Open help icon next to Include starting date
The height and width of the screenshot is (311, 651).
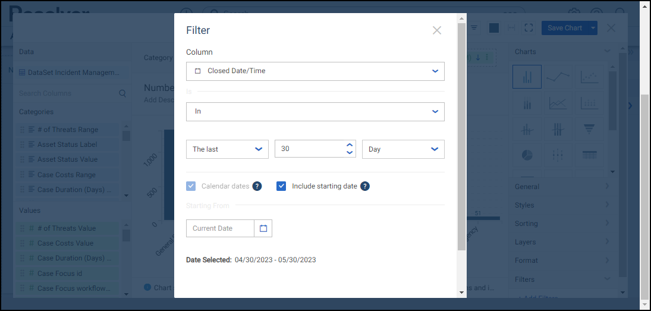tap(365, 186)
